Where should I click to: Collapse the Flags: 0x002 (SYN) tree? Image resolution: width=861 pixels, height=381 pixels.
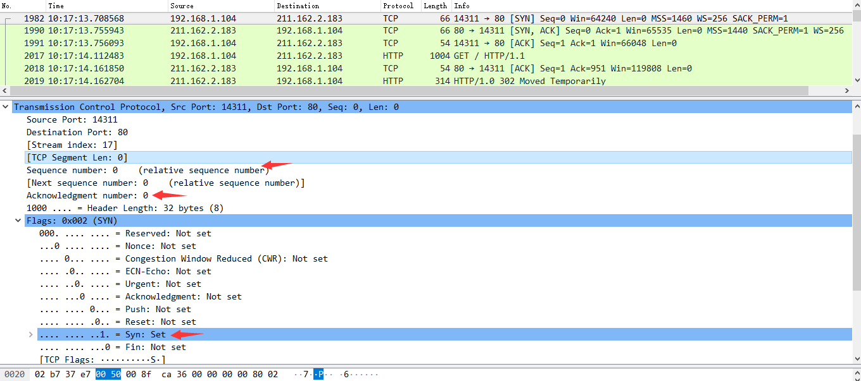point(18,221)
